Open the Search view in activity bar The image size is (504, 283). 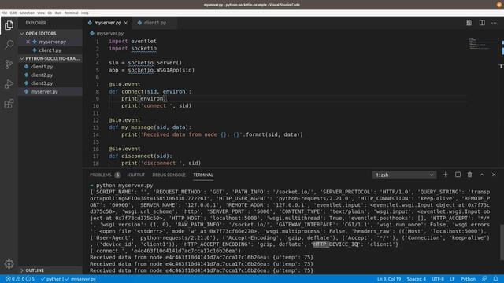pos(9,44)
